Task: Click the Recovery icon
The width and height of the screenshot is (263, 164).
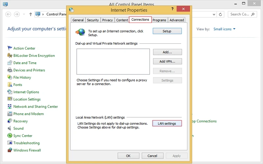Action: (10, 121)
